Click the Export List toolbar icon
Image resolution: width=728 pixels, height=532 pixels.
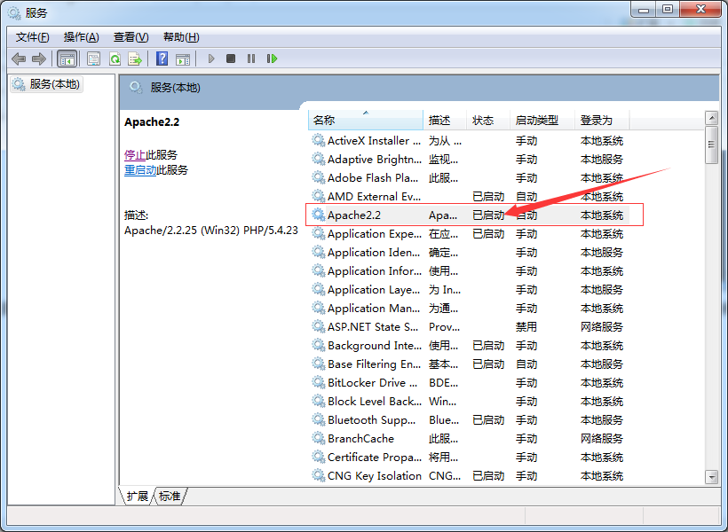(x=135, y=59)
